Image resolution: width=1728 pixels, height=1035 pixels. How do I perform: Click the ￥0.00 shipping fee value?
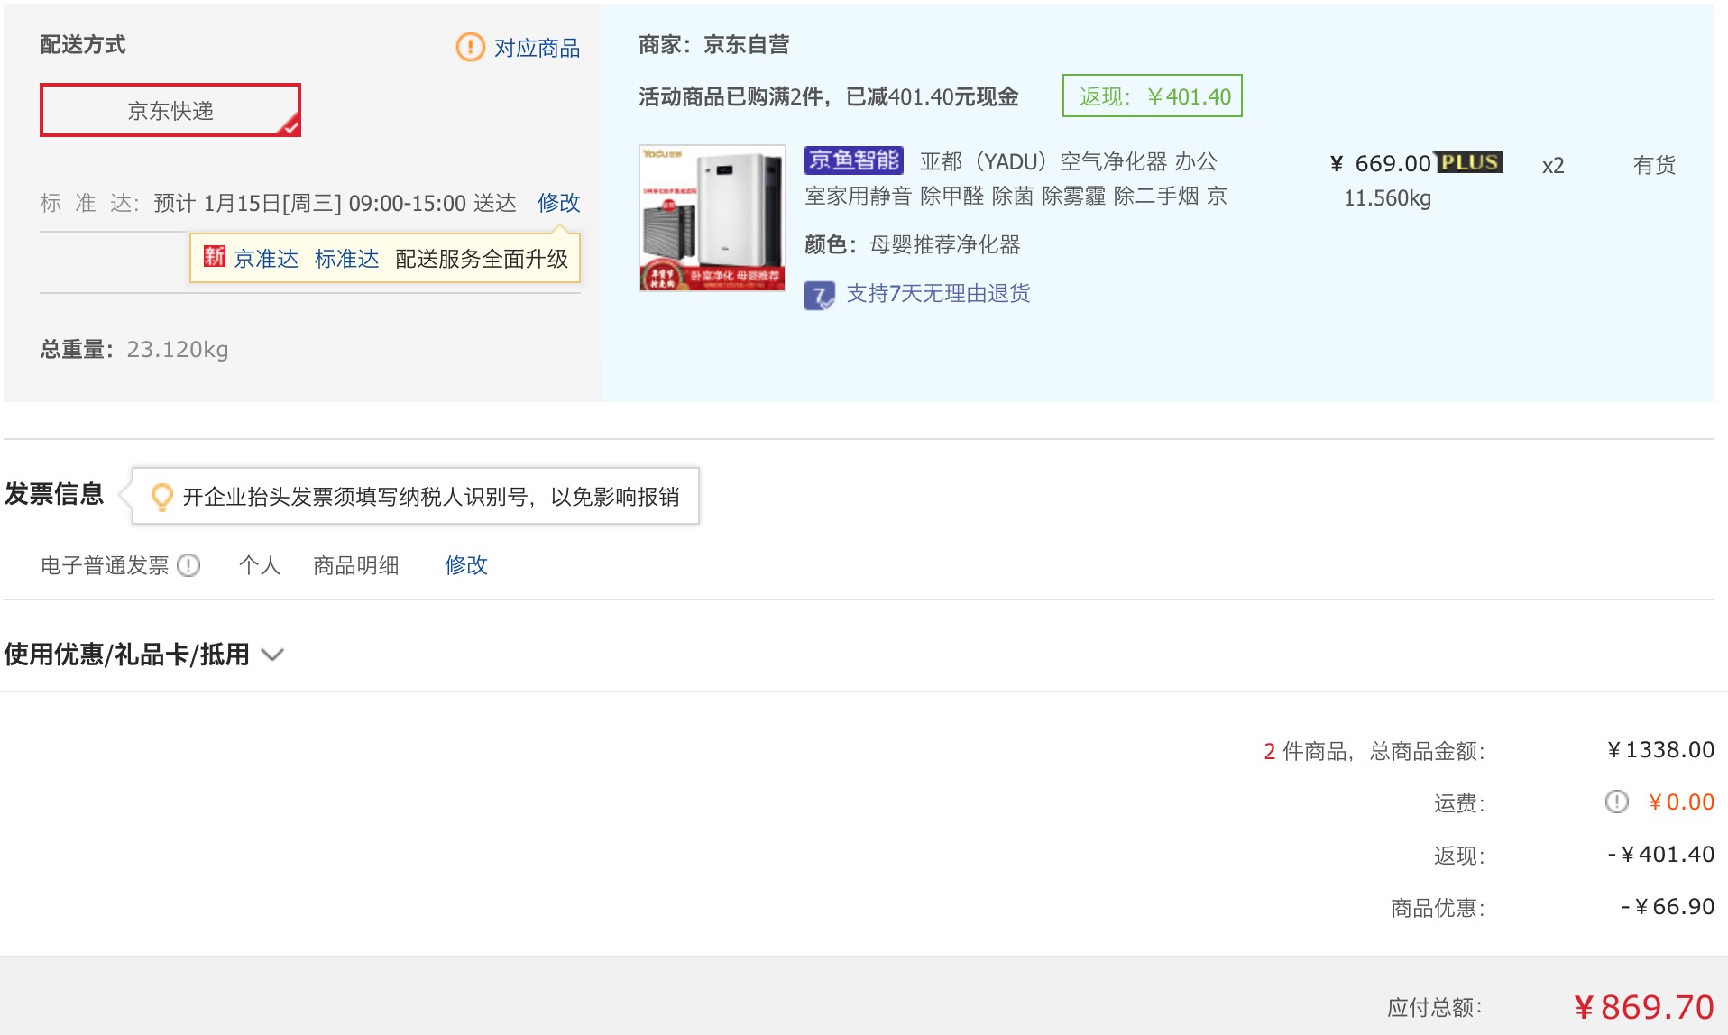point(1681,801)
